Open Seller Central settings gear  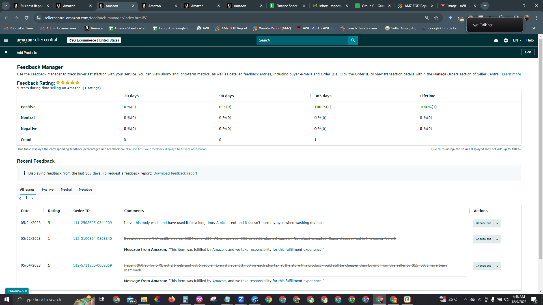[506, 40]
